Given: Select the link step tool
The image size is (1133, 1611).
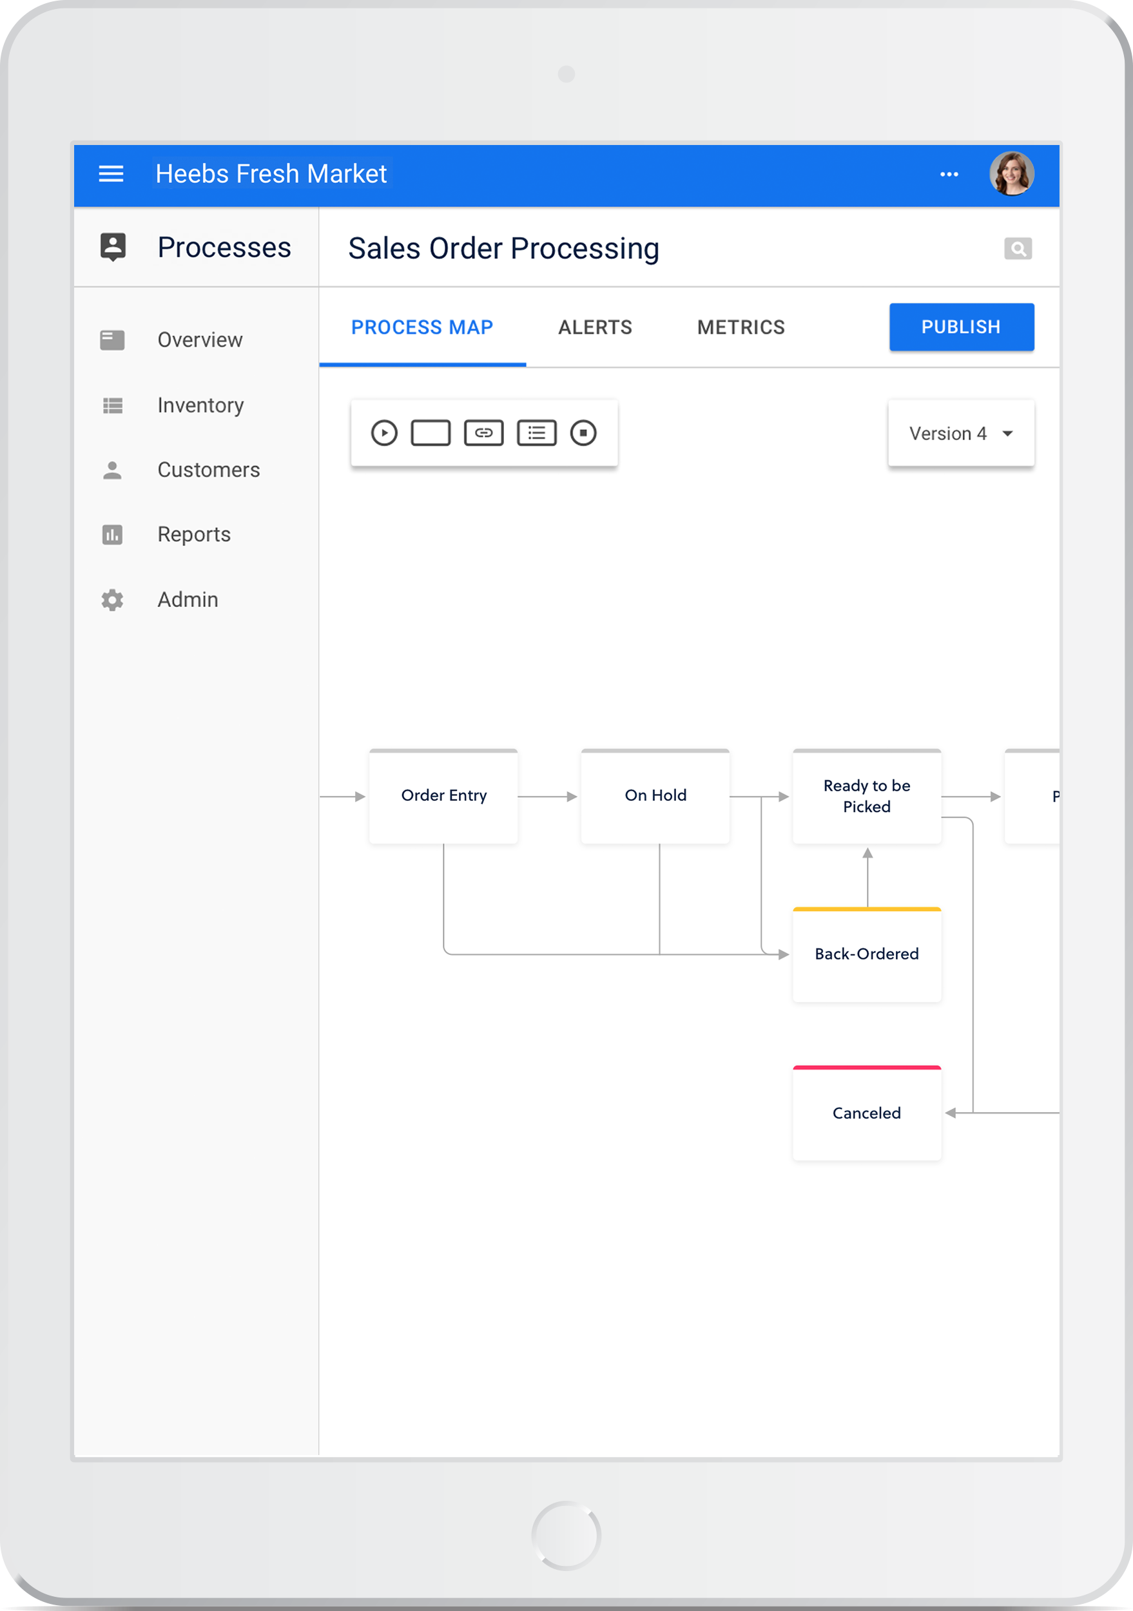Looking at the screenshot, I should coord(484,433).
